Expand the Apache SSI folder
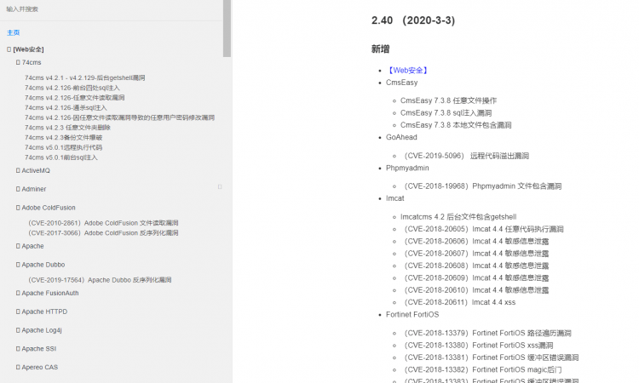Image resolution: width=639 pixels, height=383 pixels. tap(37, 349)
